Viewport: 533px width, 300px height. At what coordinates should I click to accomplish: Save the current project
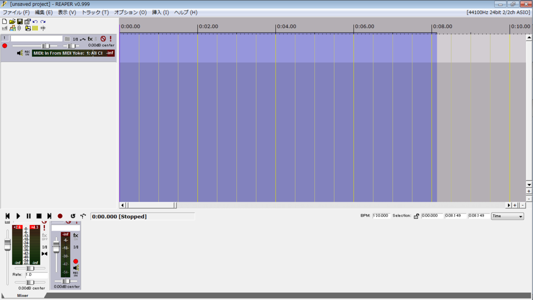tap(20, 21)
